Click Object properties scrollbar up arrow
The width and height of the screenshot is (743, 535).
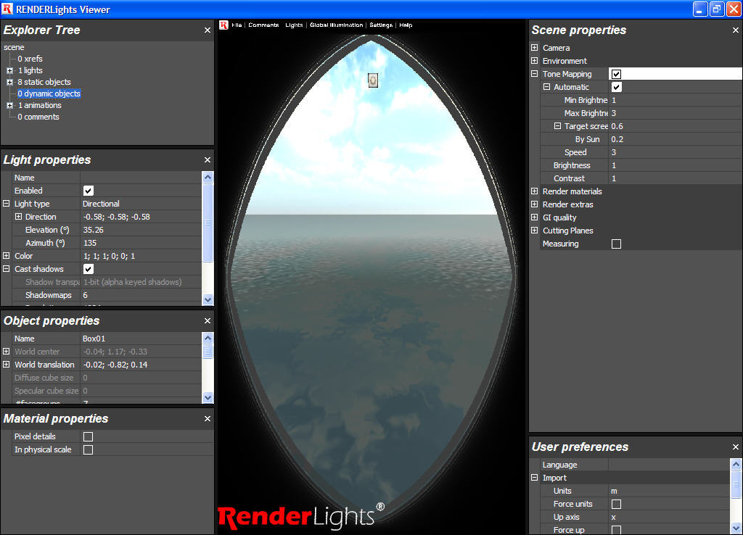[x=208, y=338]
